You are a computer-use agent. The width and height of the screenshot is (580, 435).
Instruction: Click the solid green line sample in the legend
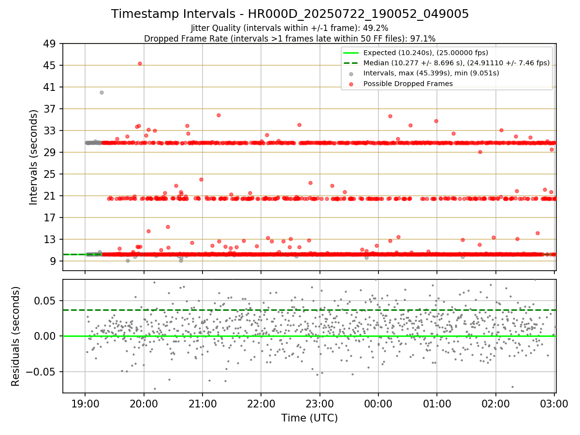351,53
